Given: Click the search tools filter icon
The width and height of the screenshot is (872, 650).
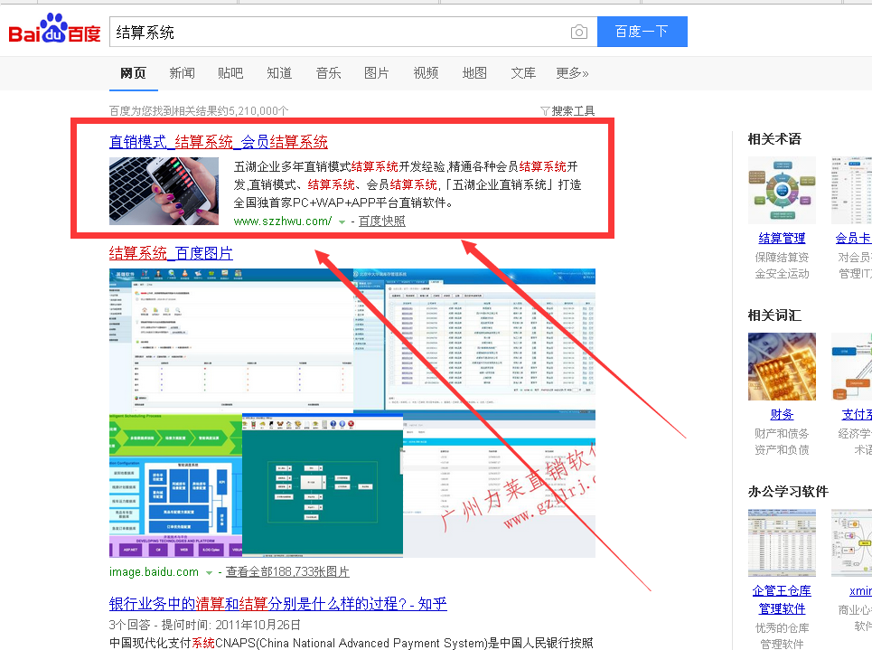Looking at the screenshot, I should 545,111.
